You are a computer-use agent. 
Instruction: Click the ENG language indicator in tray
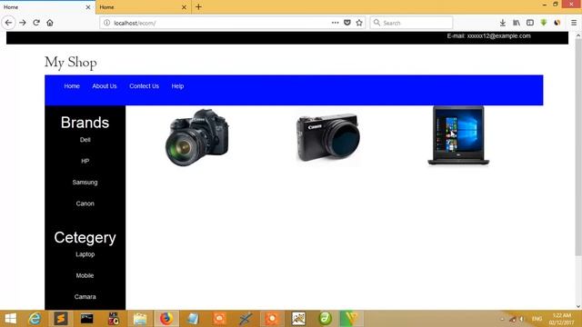[x=537, y=319]
